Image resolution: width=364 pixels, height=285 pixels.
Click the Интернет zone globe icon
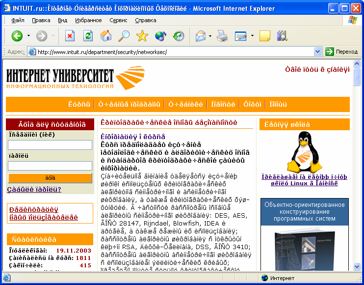264,278
